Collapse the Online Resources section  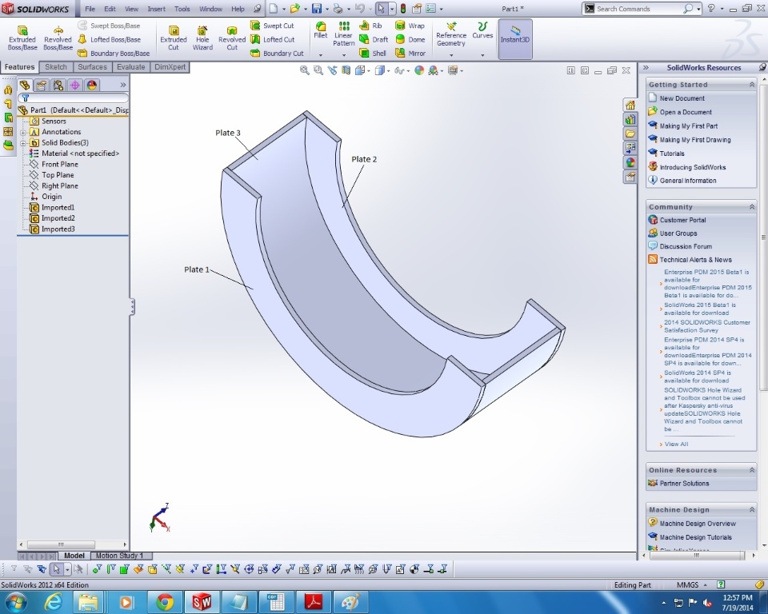[752, 470]
